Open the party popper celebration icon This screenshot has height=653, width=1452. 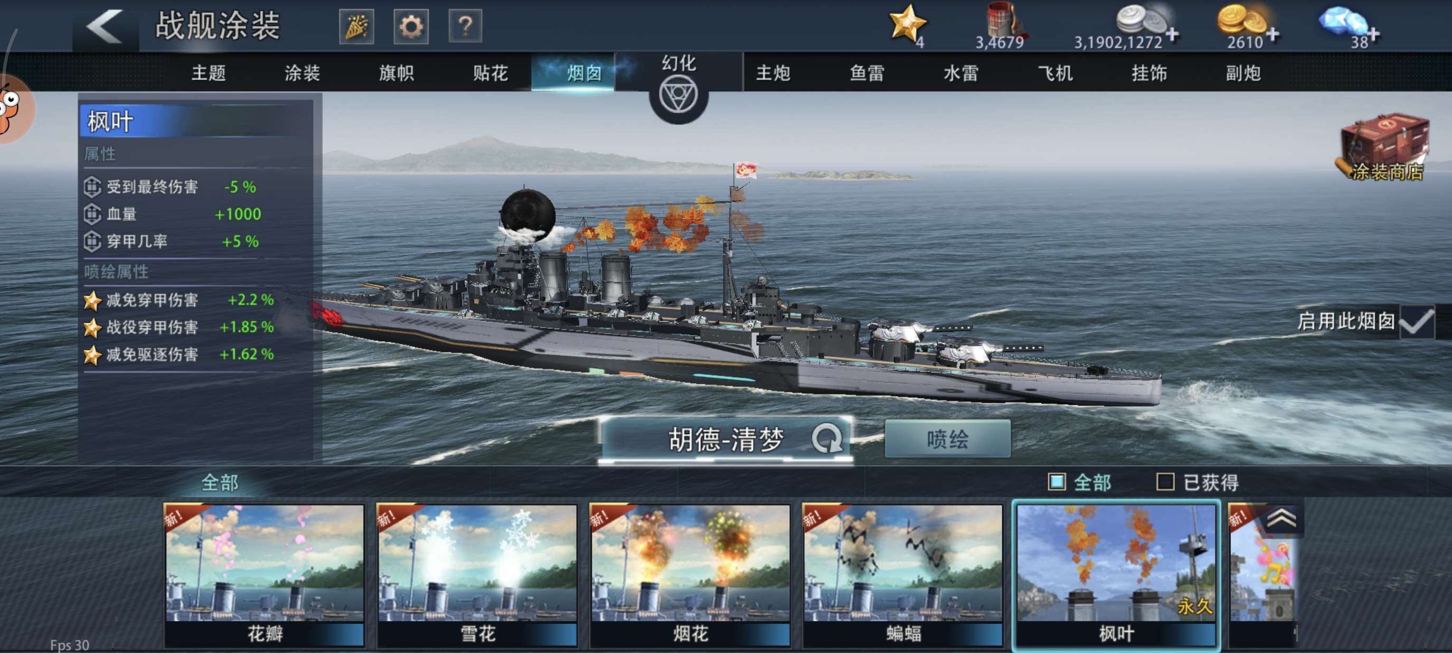(x=356, y=26)
